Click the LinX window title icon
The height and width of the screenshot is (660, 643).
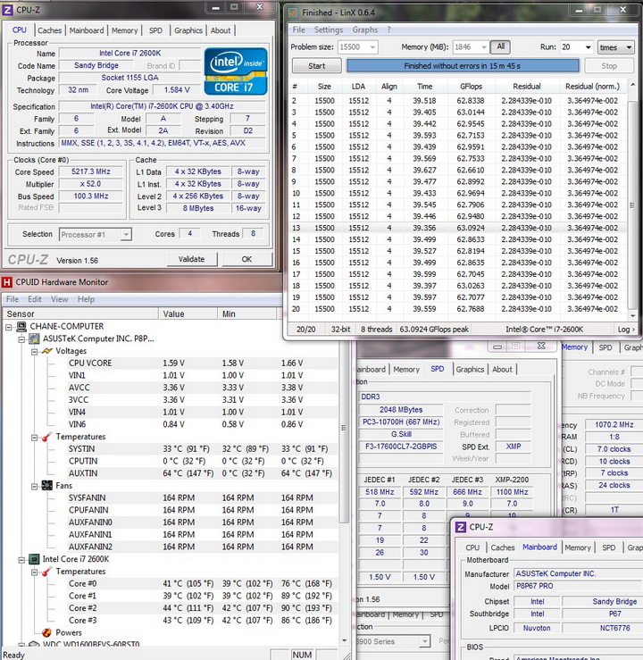point(293,13)
